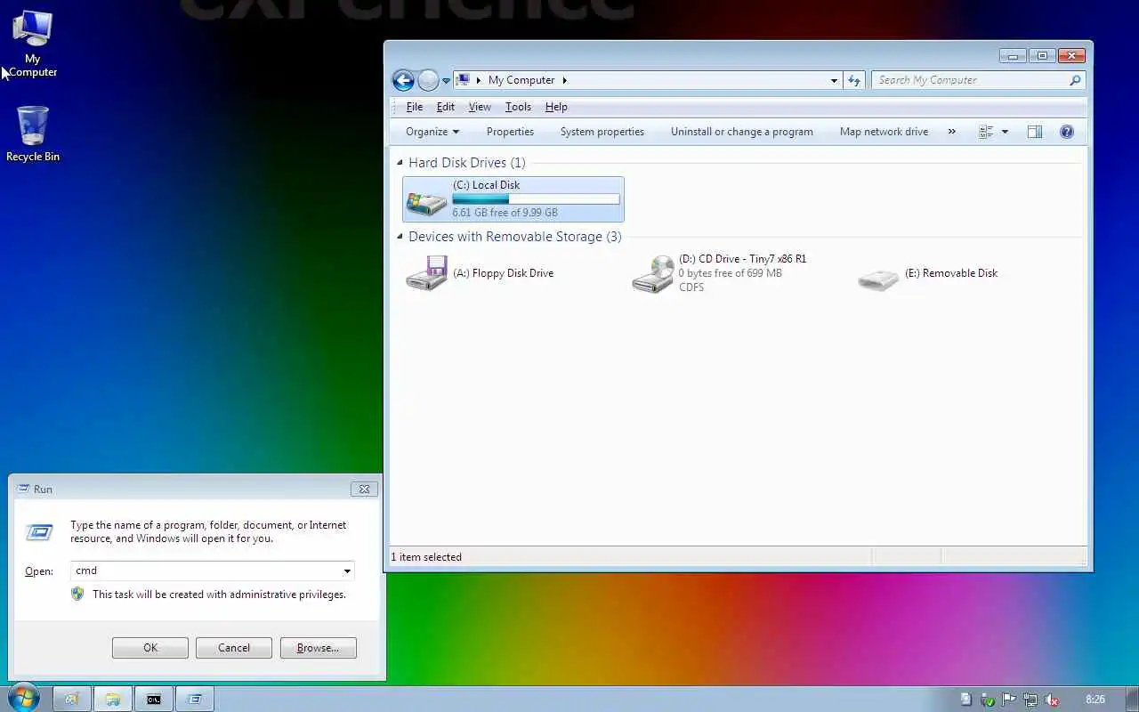Click the network tray icon

point(1030,700)
